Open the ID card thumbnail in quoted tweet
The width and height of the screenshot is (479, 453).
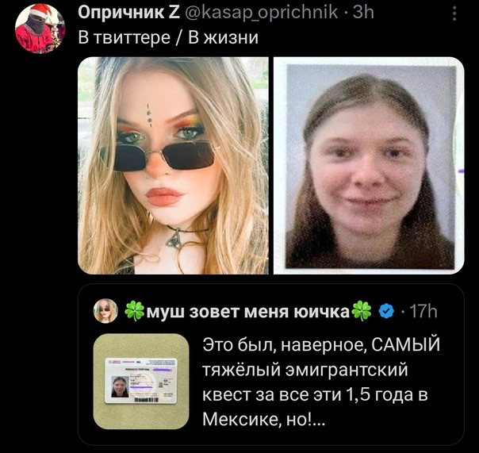[141, 381]
